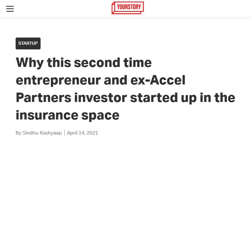
Task: Return home via the YourStory logo
Action: [x=127, y=8]
